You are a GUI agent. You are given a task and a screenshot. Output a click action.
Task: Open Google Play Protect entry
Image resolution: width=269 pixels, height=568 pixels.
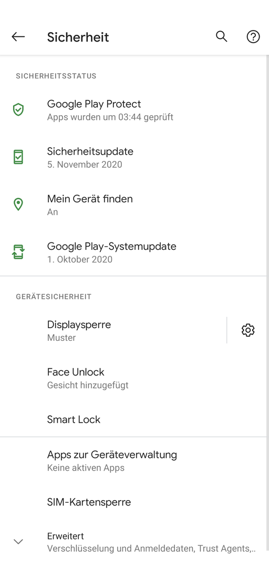point(134,110)
